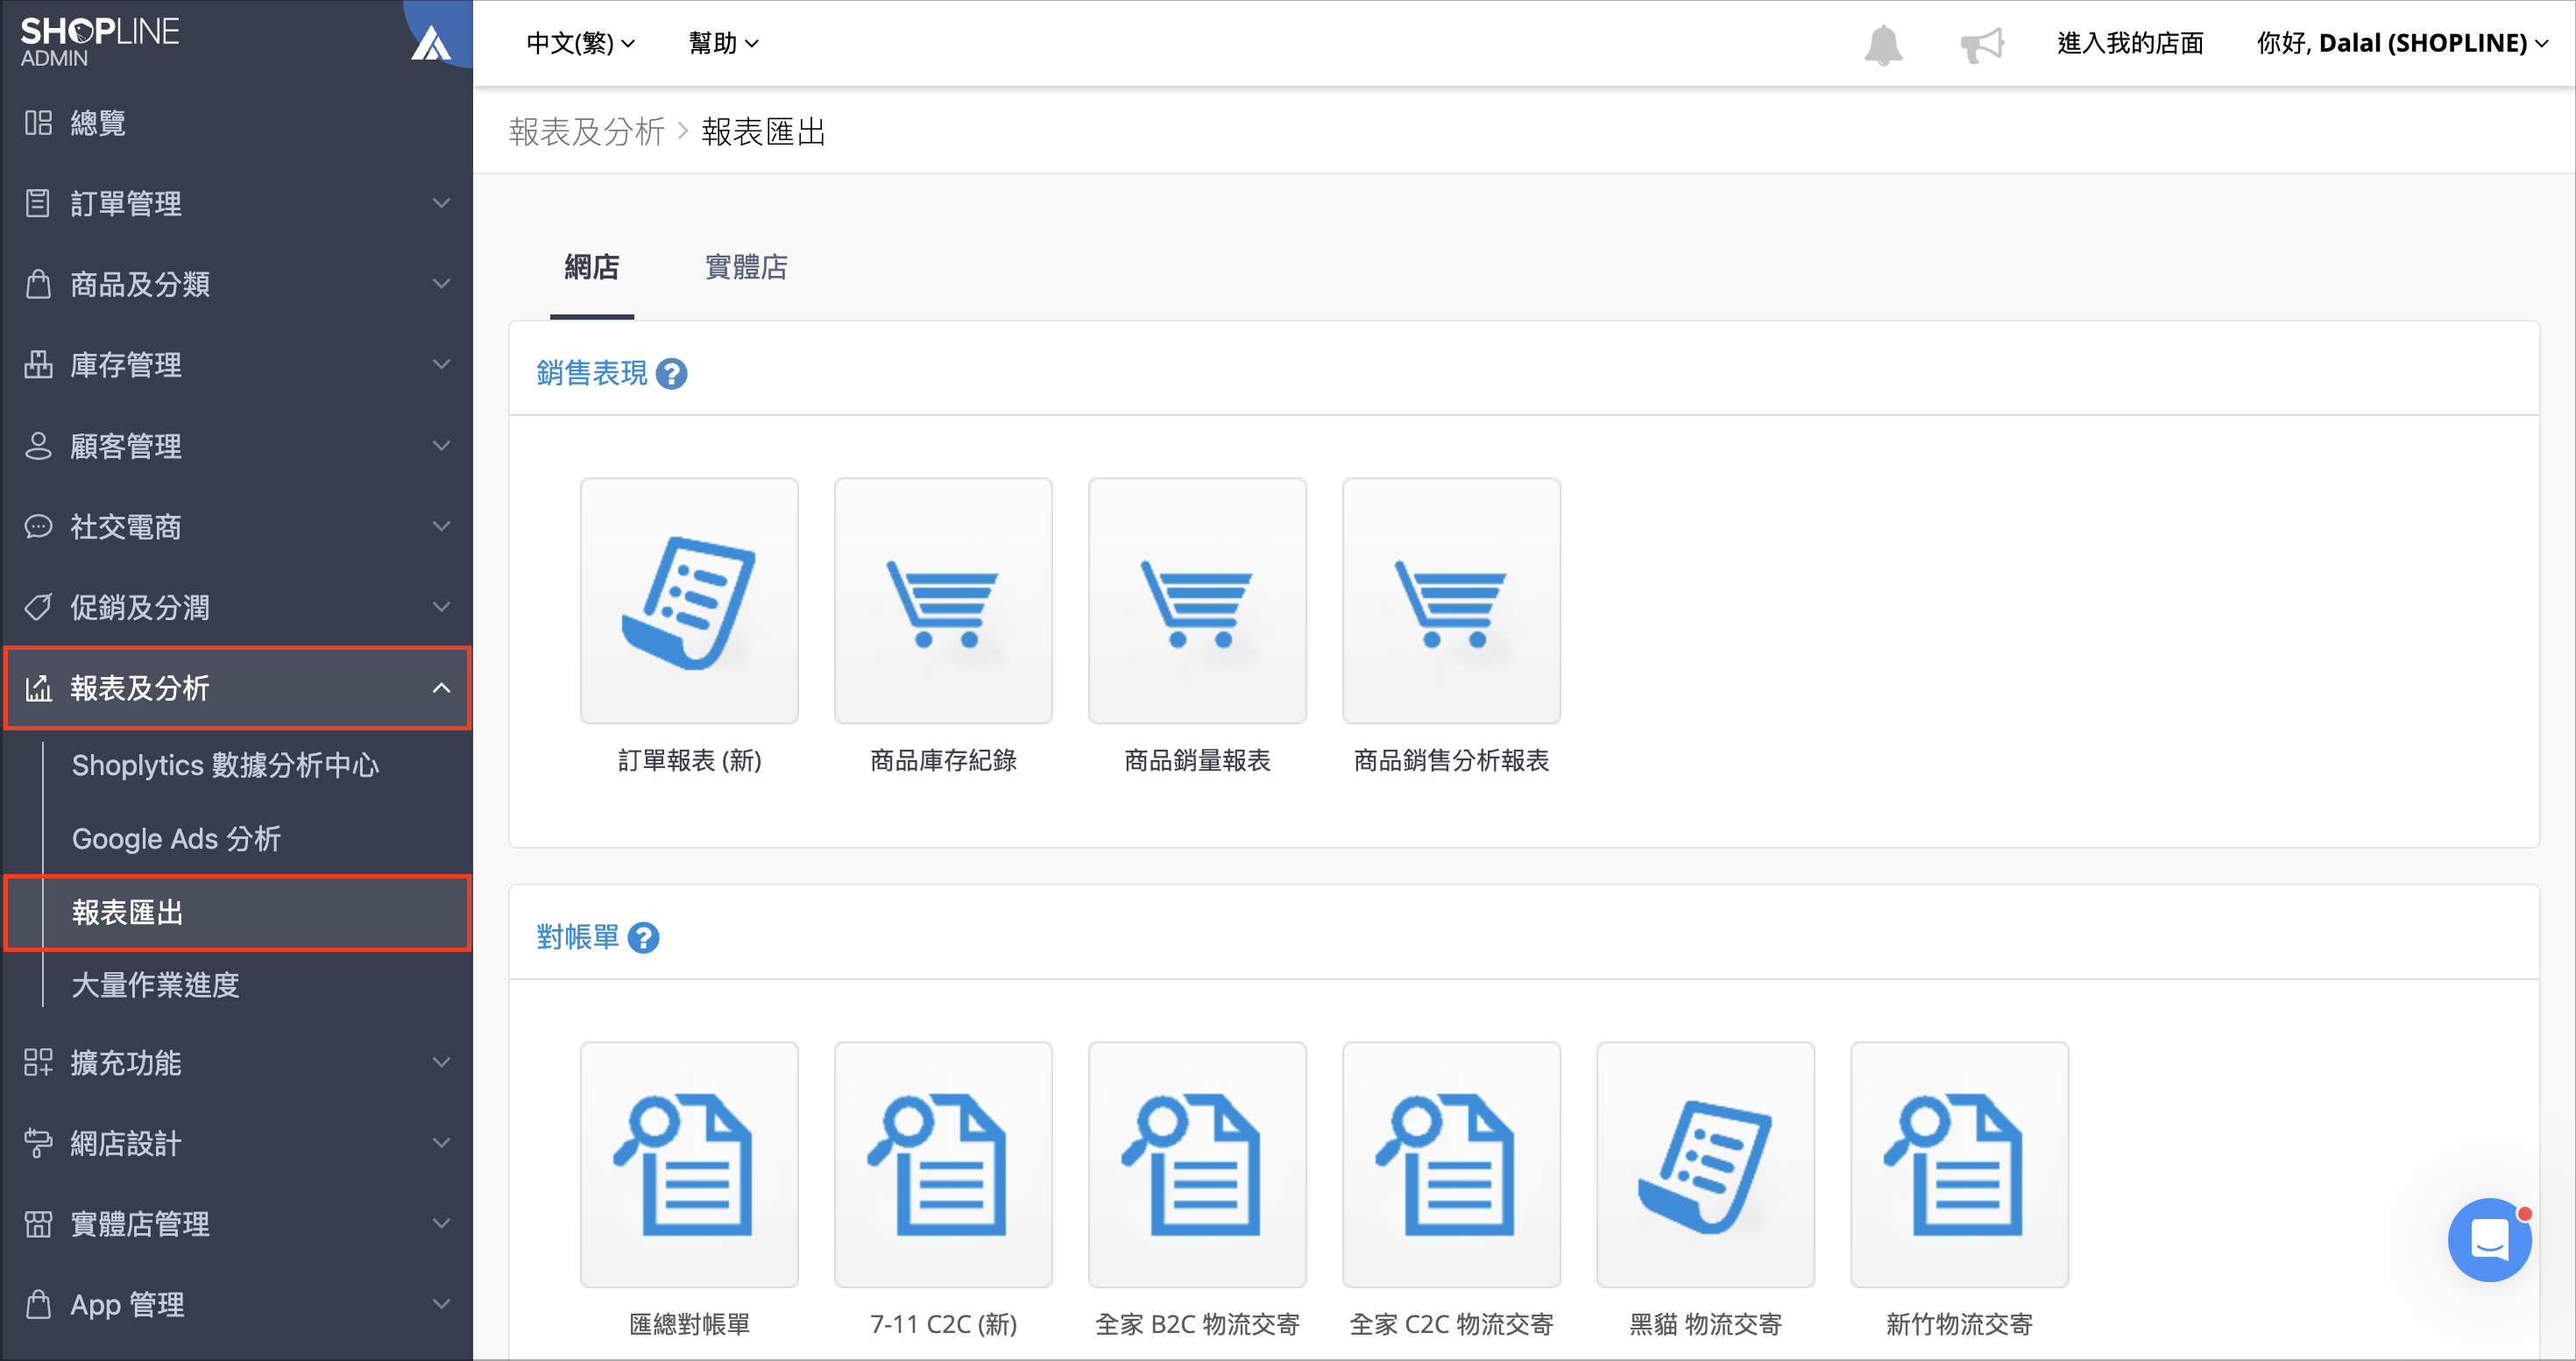Click the 實體店管理 store icon

click(x=38, y=1224)
